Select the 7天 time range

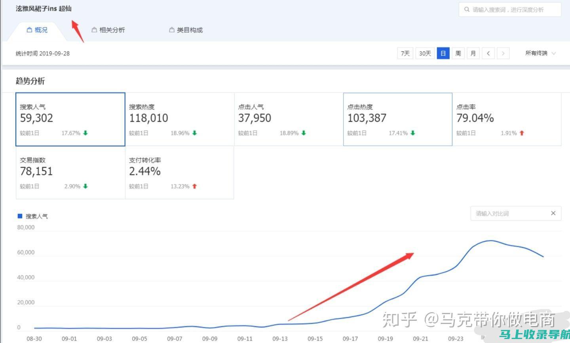pos(405,53)
